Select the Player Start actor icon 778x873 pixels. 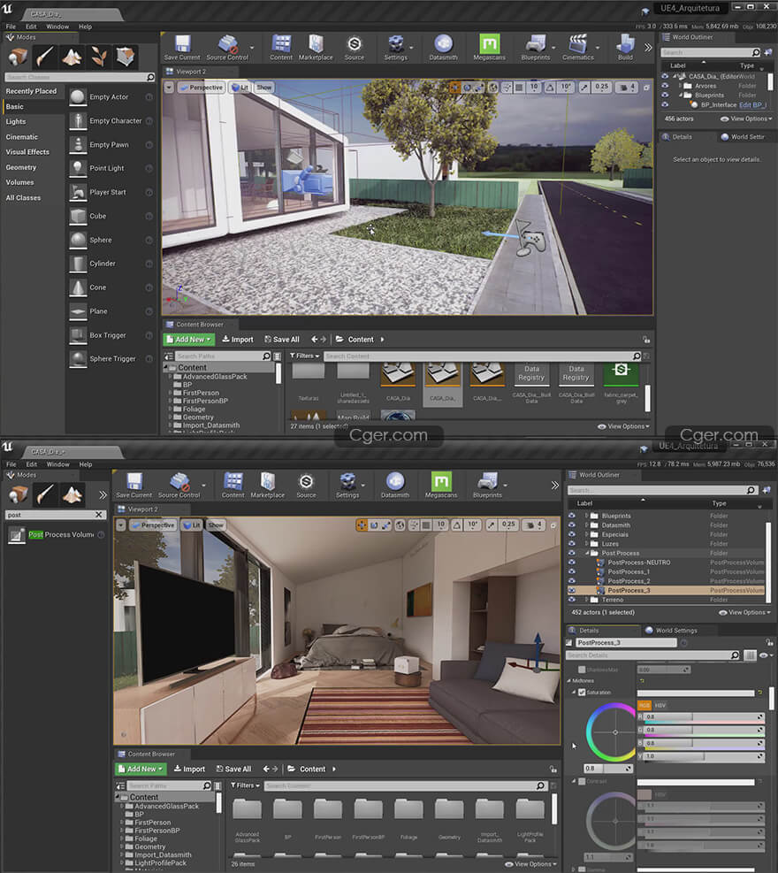coord(78,192)
